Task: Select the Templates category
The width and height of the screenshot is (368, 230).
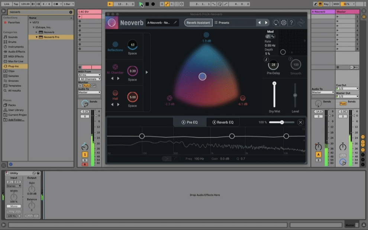Action: (x=14, y=86)
